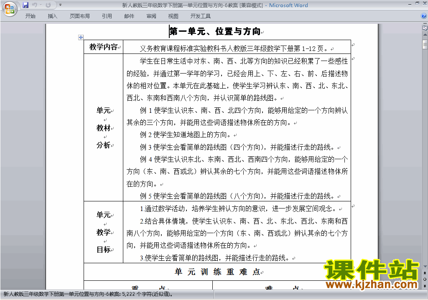
Task: Click the vertical scrollbar up arrow
Action: (425, 35)
